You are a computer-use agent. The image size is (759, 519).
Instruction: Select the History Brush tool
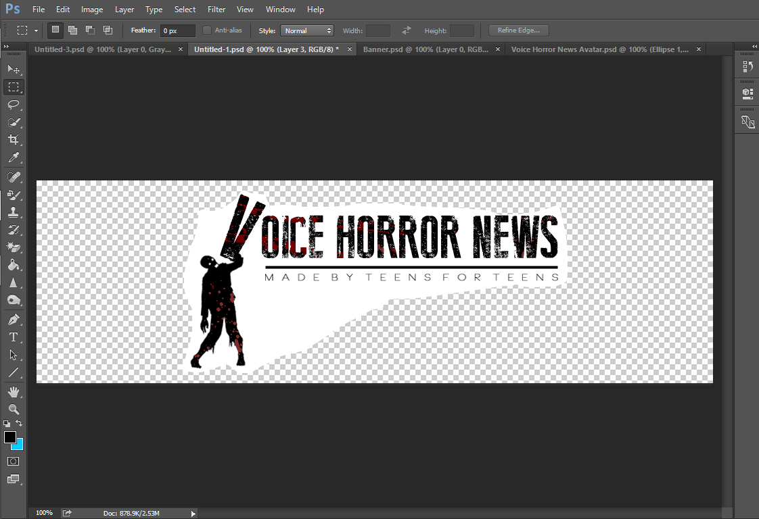tap(14, 230)
